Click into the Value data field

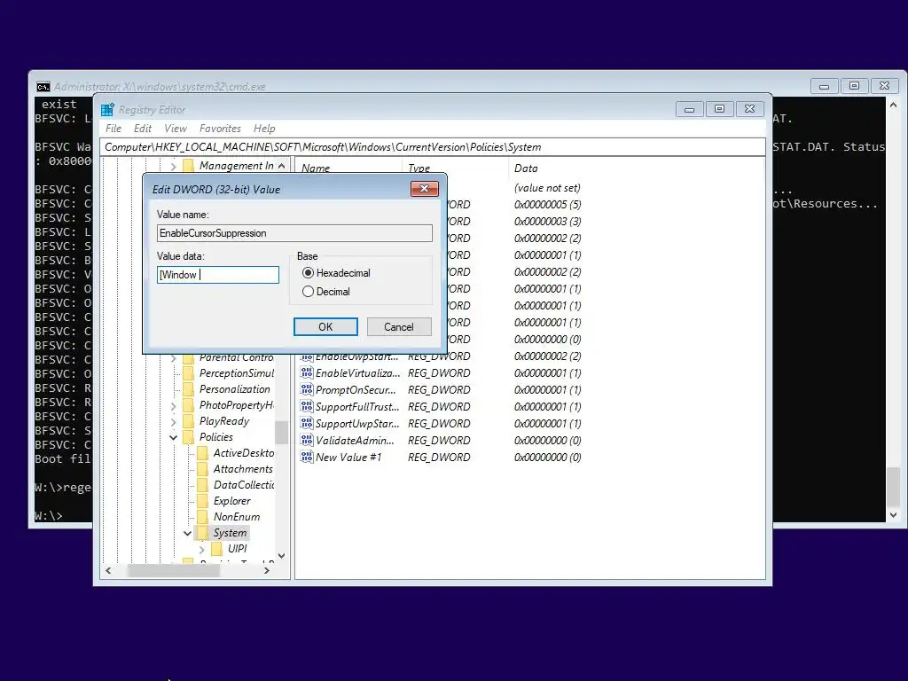218,275
